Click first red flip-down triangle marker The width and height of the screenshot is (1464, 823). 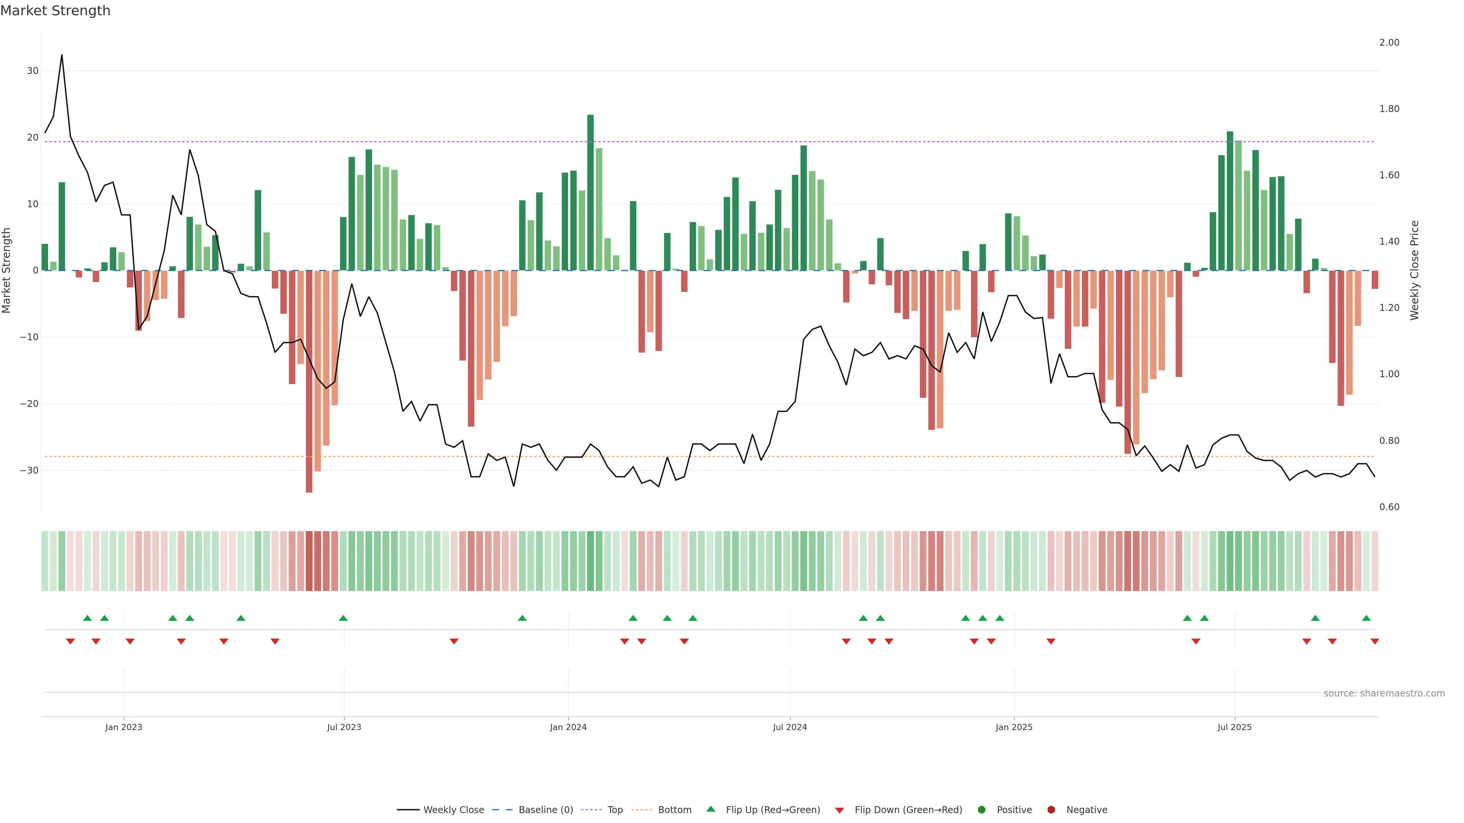click(x=71, y=641)
